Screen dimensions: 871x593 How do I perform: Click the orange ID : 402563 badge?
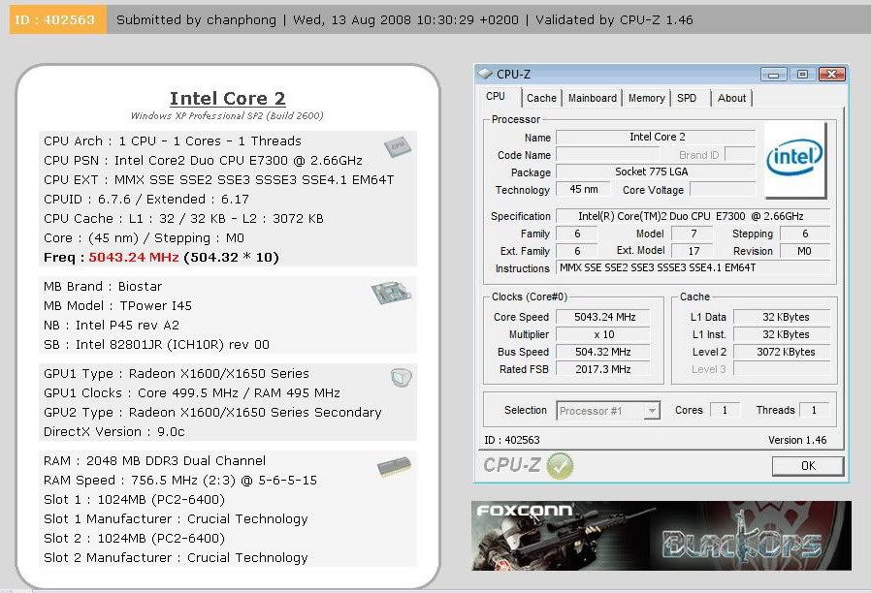57,20
